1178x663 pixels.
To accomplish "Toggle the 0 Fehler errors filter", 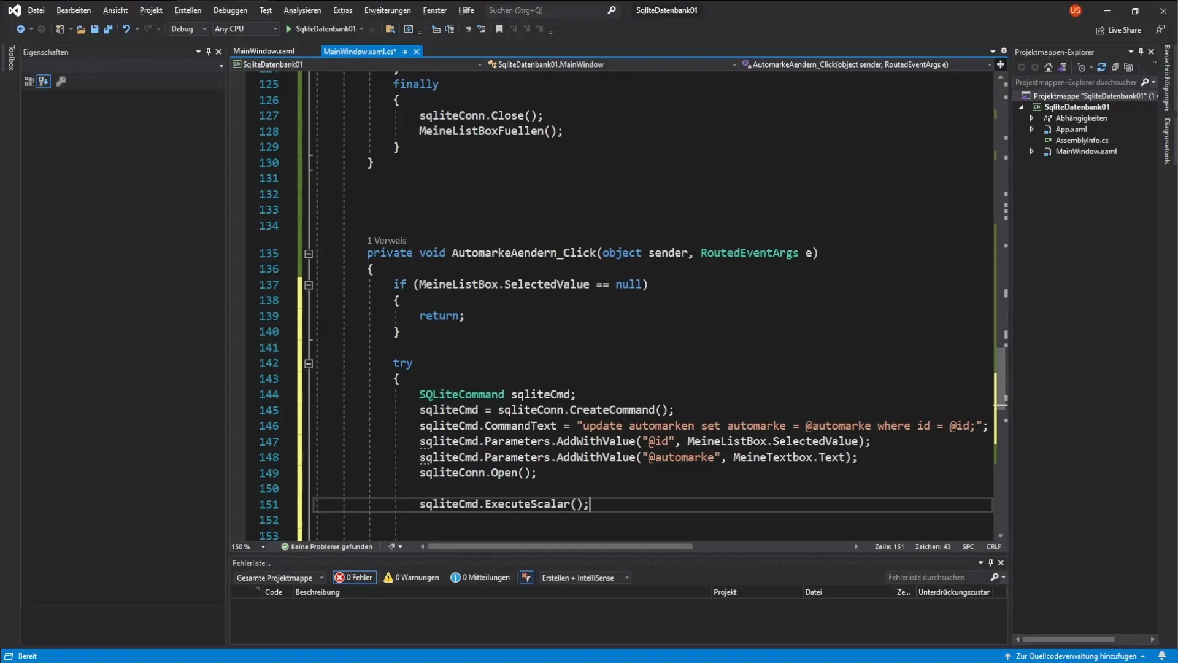I will click(x=354, y=578).
